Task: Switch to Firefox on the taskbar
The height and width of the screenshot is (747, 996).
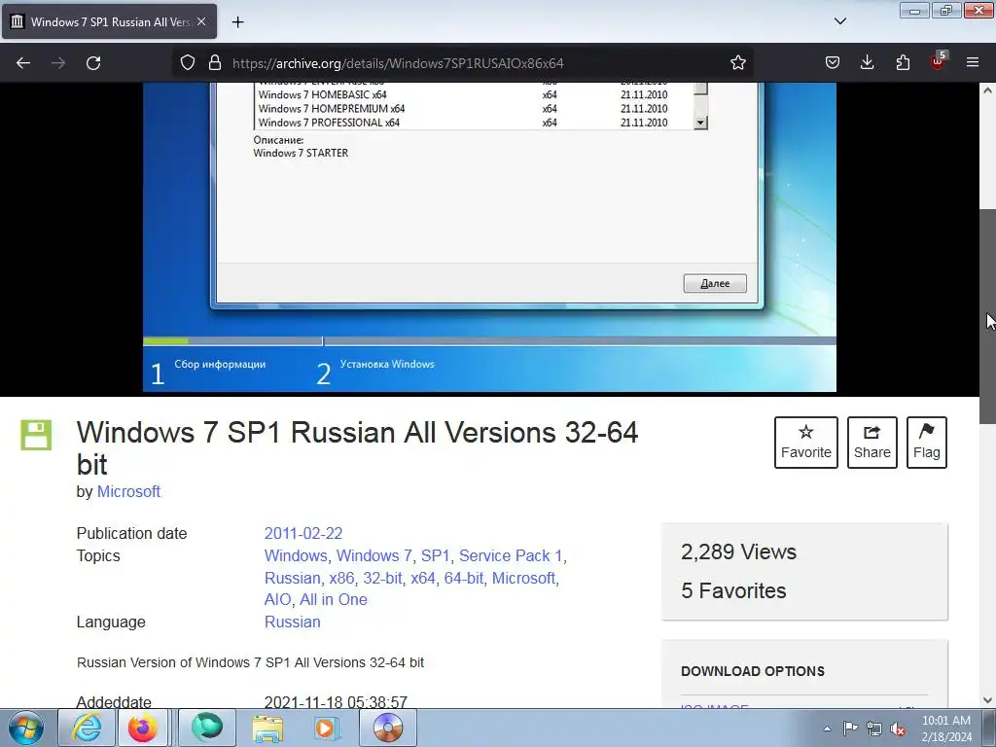Action: (142, 728)
